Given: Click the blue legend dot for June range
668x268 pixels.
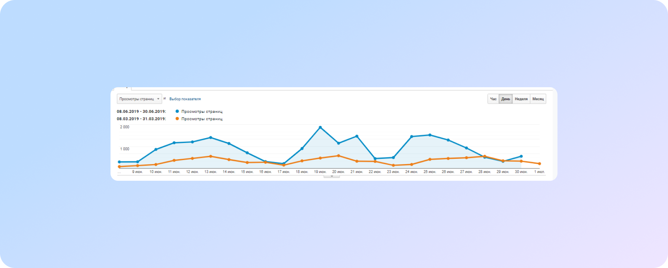Looking at the screenshot, I should pos(177,111).
